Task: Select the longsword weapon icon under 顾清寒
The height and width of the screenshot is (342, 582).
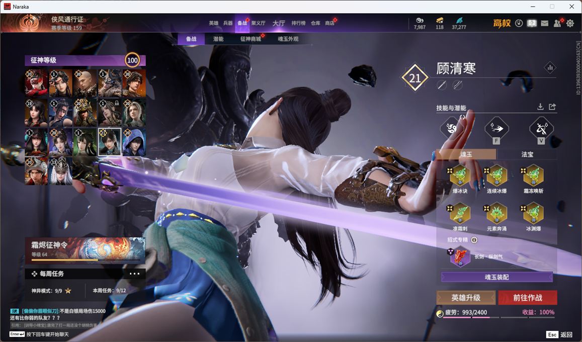Action: [x=441, y=85]
